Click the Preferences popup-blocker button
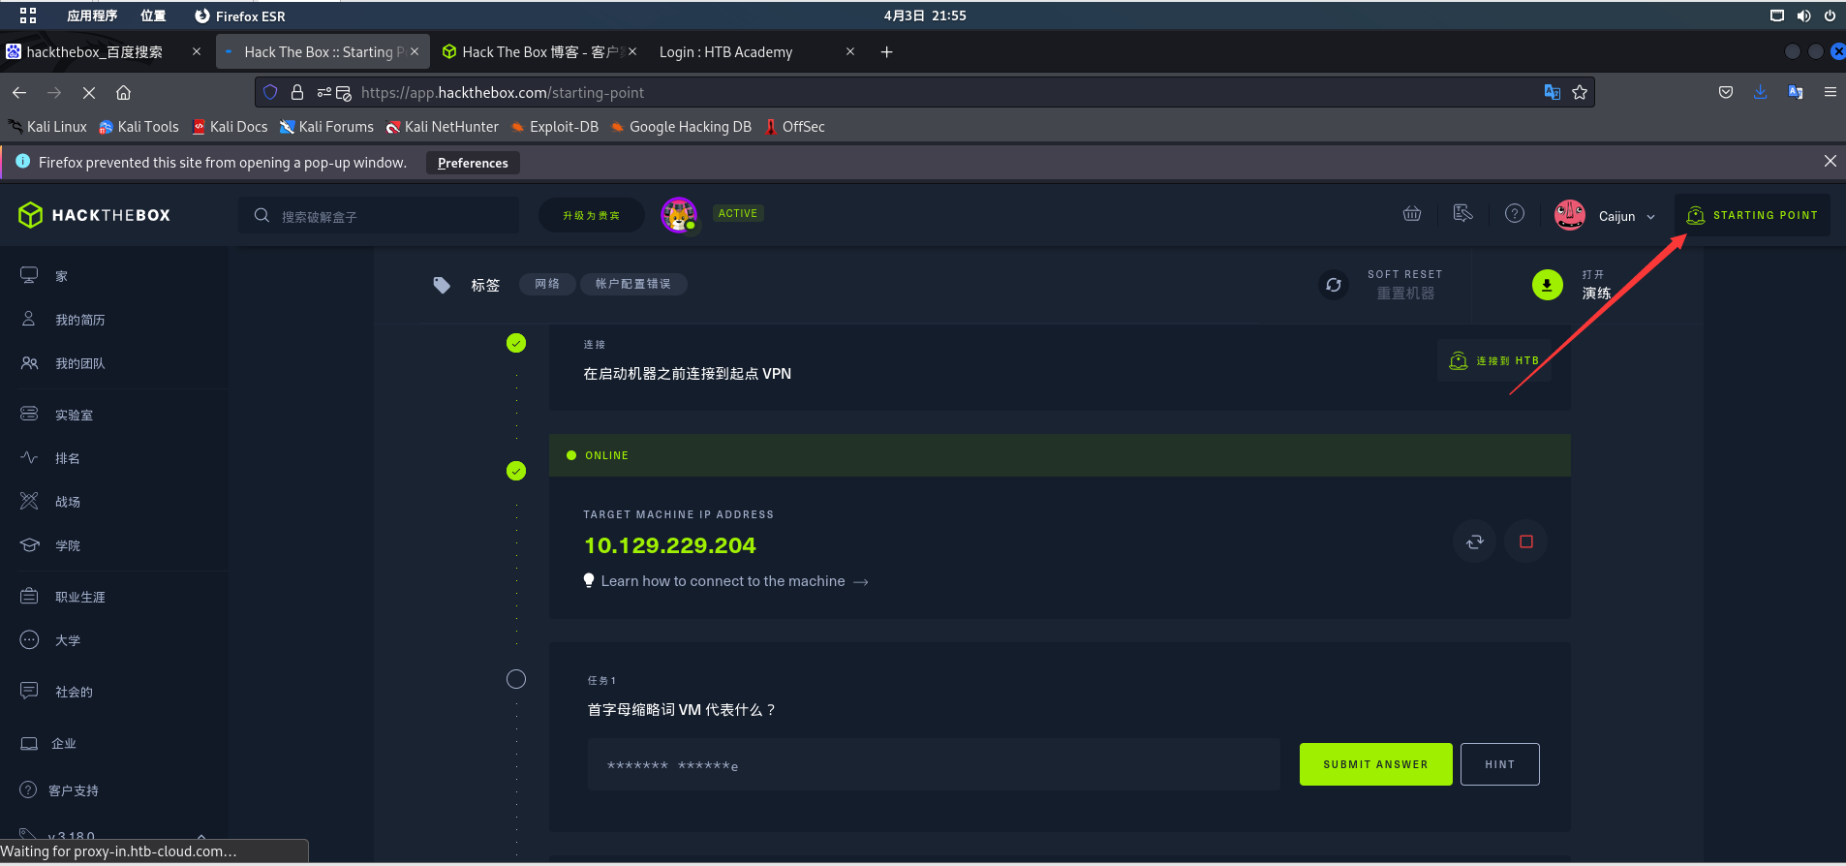The image size is (1846, 866). [473, 163]
